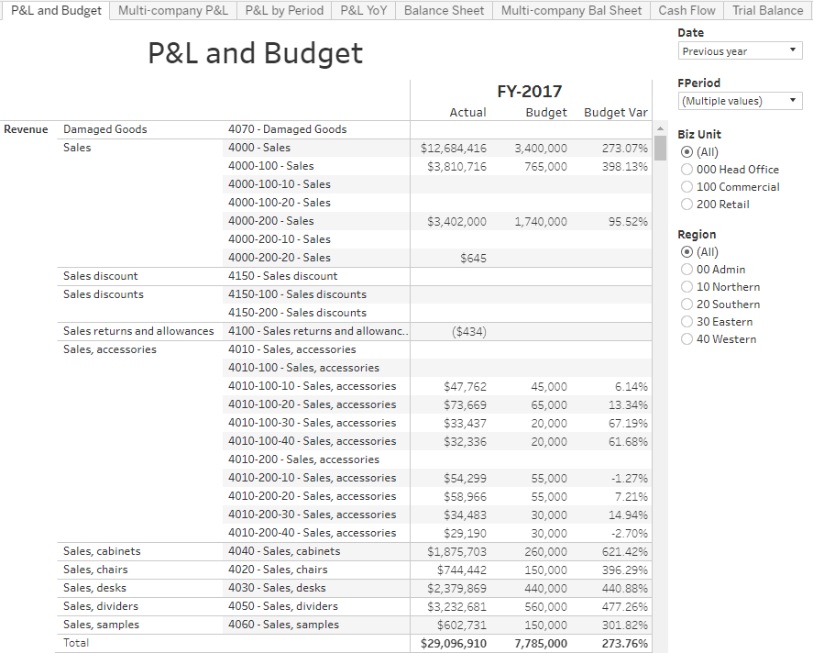
Task: Select the 4100 - Sales returns account
Action: tap(318, 331)
